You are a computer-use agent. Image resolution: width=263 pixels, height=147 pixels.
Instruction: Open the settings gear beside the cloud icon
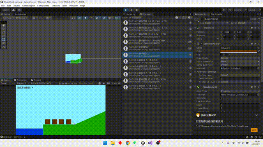(19, 10)
